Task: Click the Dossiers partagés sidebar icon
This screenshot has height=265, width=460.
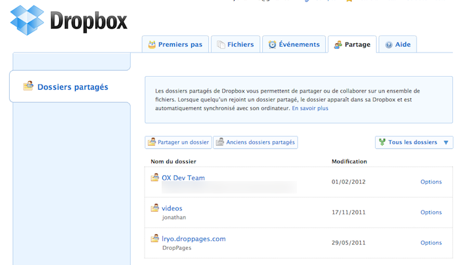Action: point(28,86)
